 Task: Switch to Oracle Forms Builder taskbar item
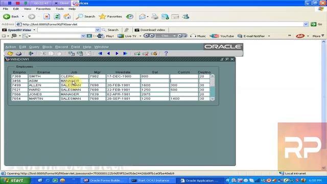[103, 180]
